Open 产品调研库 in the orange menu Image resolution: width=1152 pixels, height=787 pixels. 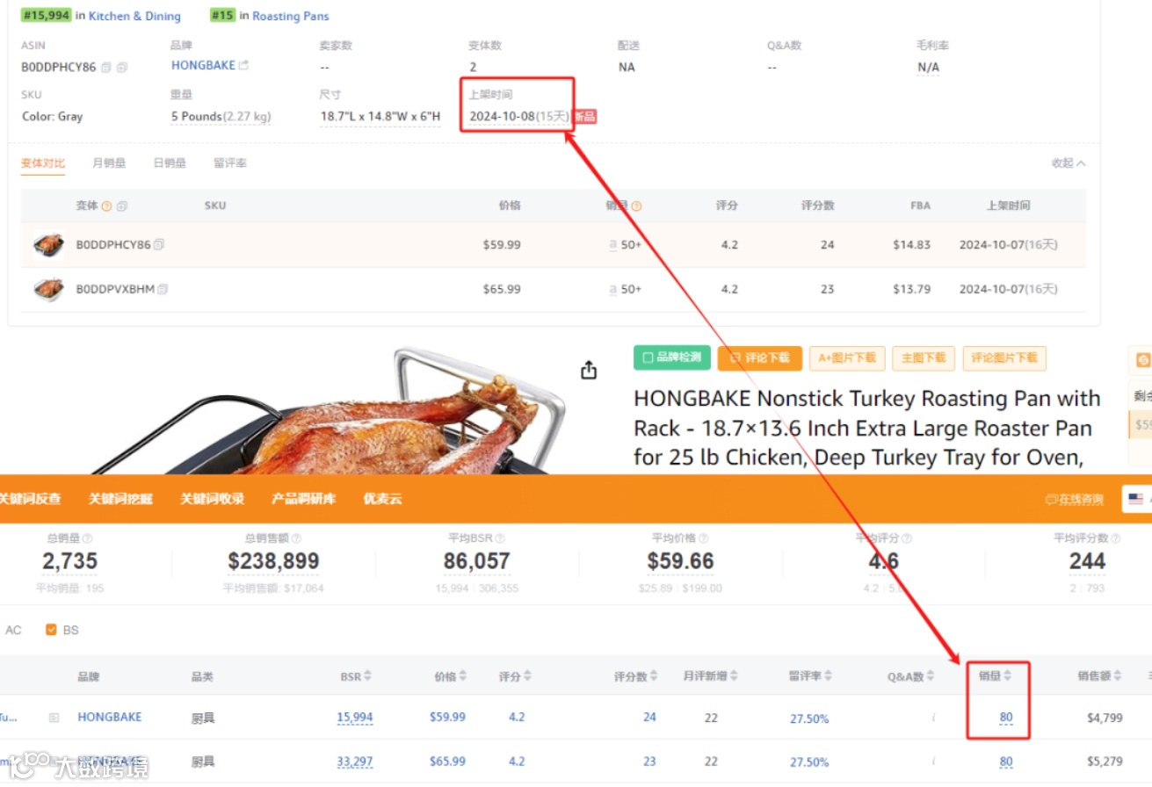pos(304,499)
